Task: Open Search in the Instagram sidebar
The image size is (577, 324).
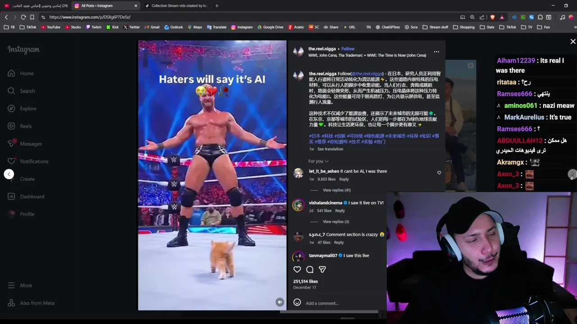Action: click(21, 91)
